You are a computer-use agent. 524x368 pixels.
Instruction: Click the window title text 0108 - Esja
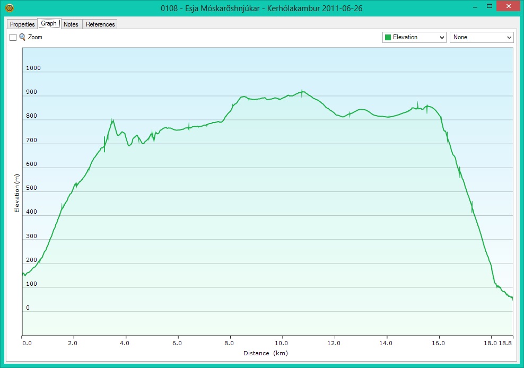(x=261, y=8)
